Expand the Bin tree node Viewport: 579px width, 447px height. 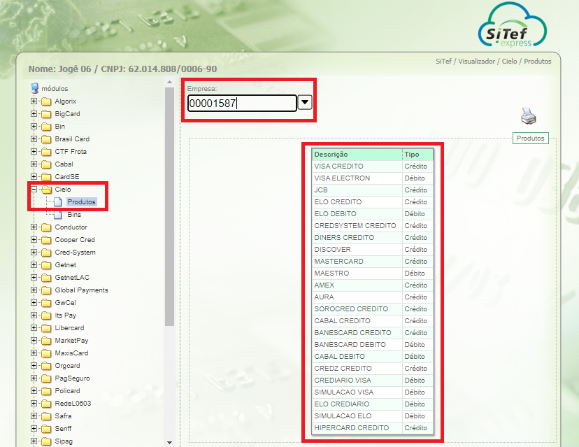(x=34, y=126)
